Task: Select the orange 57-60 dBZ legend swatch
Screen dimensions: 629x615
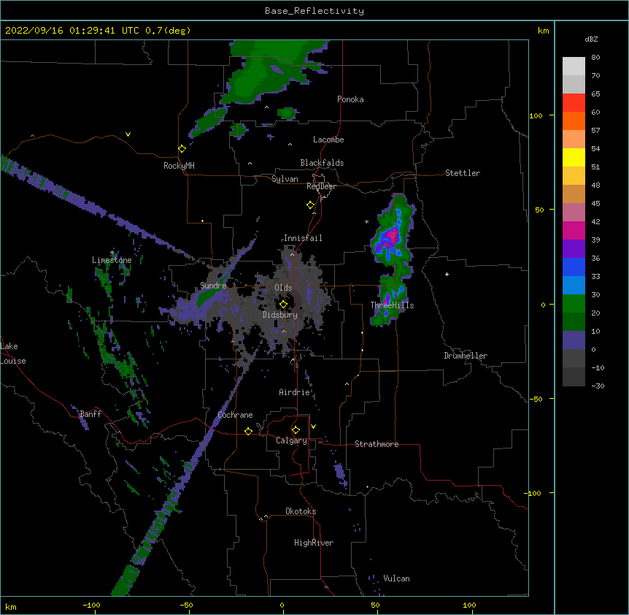Action: tap(574, 121)
